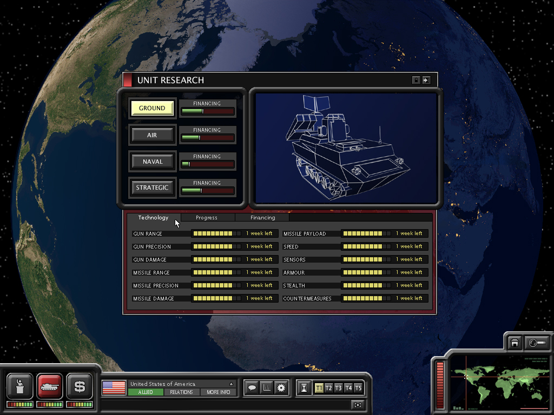554x415 pixels.
Task: Select the STRATEGIC research category
Action: [152, 188]
